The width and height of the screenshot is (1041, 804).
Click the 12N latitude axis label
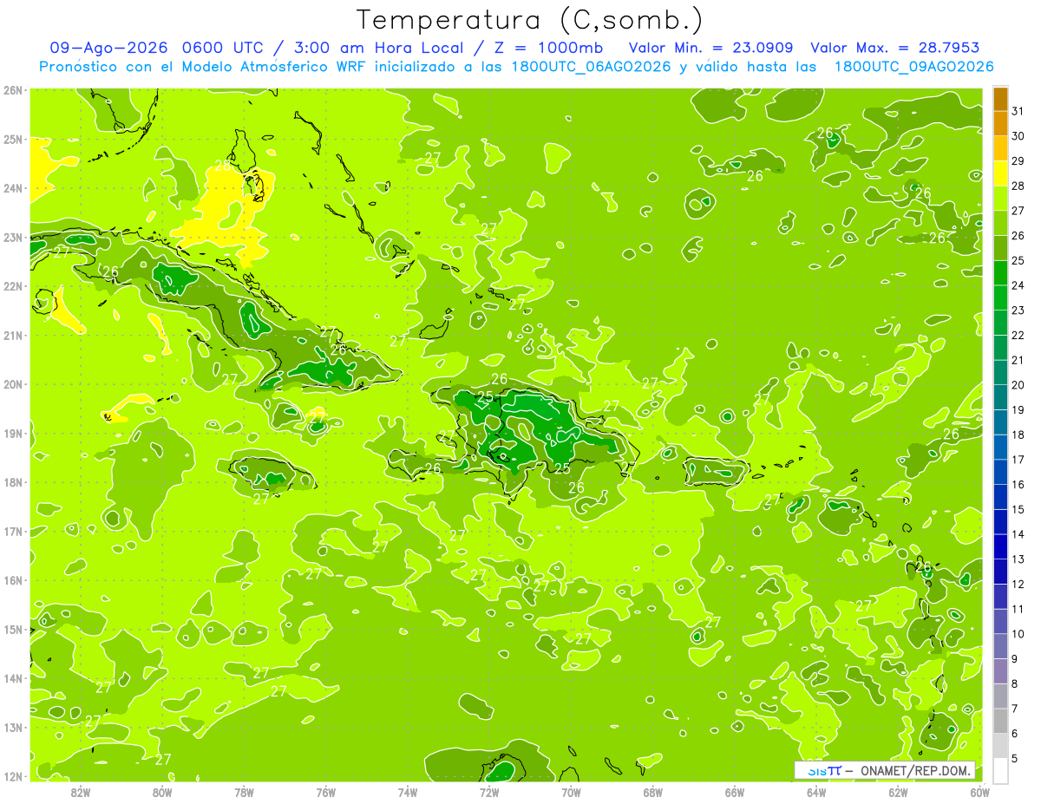(13, 776)
